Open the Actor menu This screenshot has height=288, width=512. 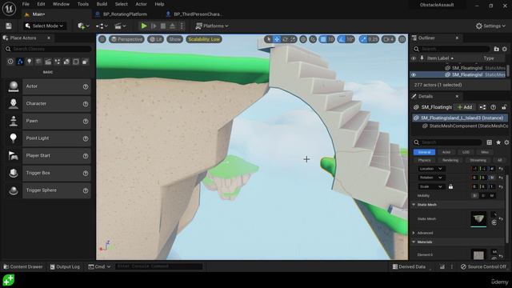(x=141, y=4)
